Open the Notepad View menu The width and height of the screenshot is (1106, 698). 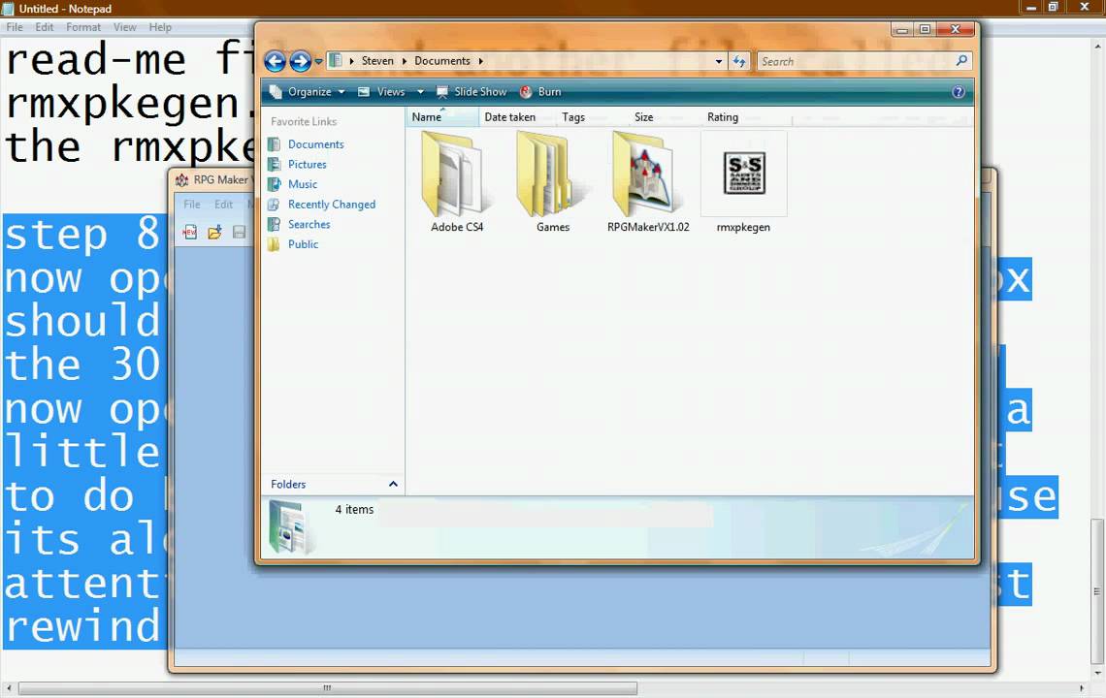click(x=125, y=27)
